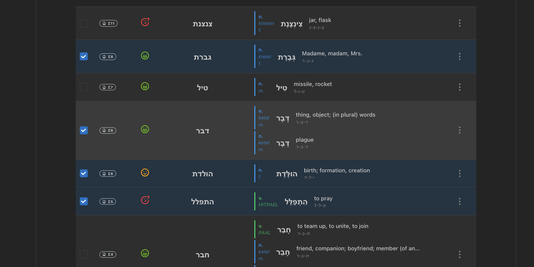Click the red confused face on צנצנת row
534x267 pixels.
[x=145, y=22]
